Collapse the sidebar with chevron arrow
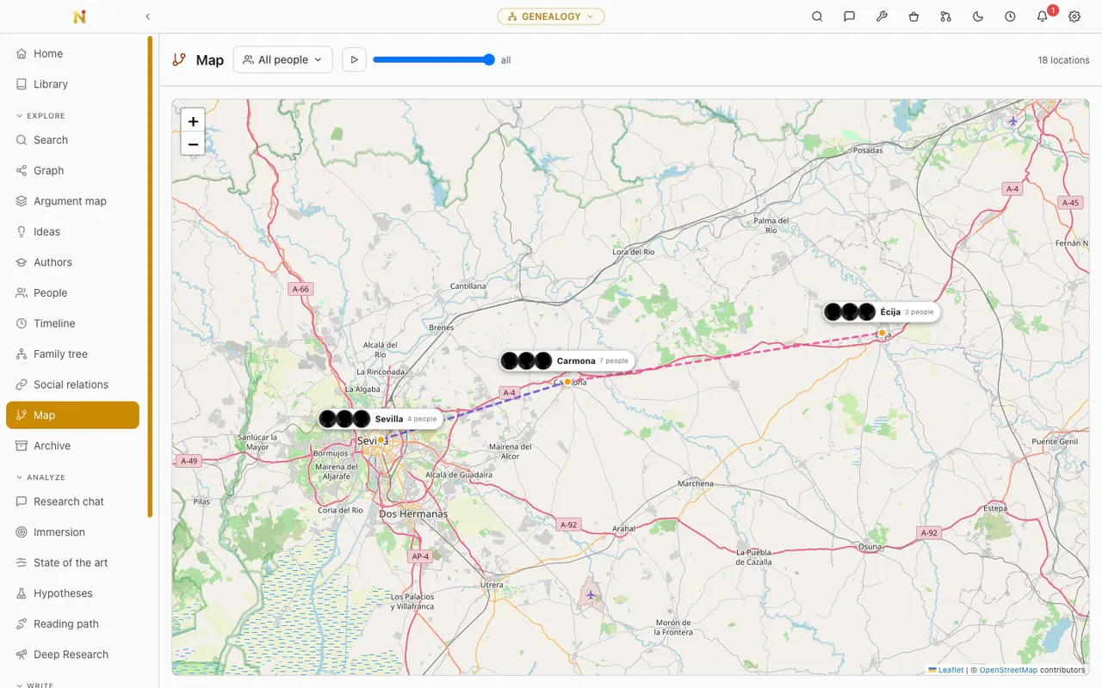Image resolution: width=1102 pixels, height=688 pixels. pyautogui.click(x=148, y=16)
